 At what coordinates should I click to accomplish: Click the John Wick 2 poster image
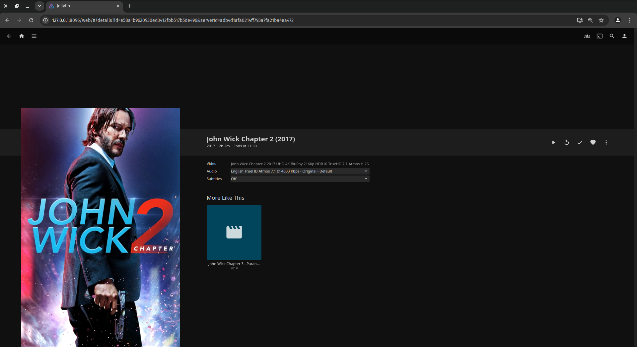[101, 227]
